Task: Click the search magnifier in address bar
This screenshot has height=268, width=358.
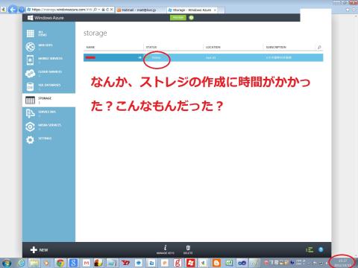Action: (95, 10)
